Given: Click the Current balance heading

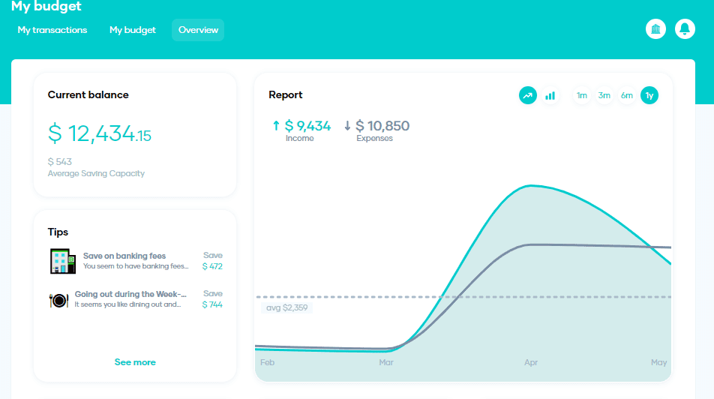Looking at the screenshot, I should tap(88, 94).
